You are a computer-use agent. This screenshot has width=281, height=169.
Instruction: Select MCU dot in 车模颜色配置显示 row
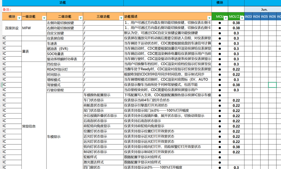point(220,95)
